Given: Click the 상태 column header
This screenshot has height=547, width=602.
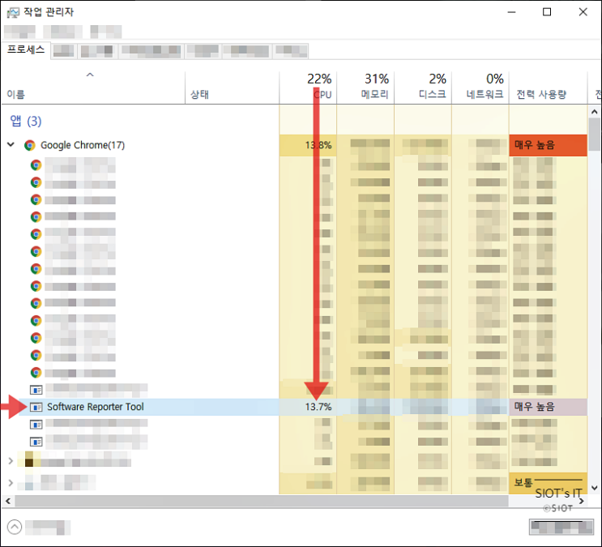Looking at the screenshot, I should point(233,88).
